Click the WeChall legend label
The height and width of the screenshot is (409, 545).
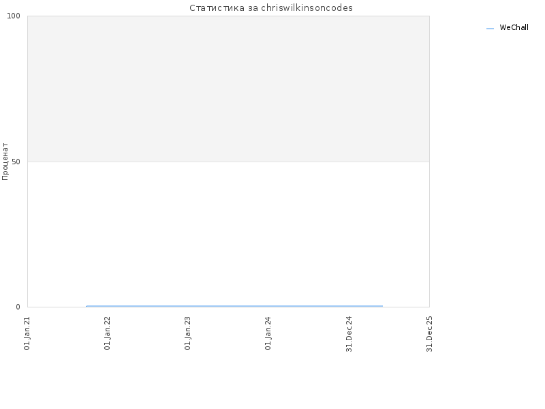514,27
